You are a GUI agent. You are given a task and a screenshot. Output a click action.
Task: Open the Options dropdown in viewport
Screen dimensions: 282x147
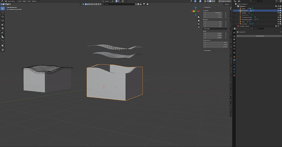pos(228,4)
